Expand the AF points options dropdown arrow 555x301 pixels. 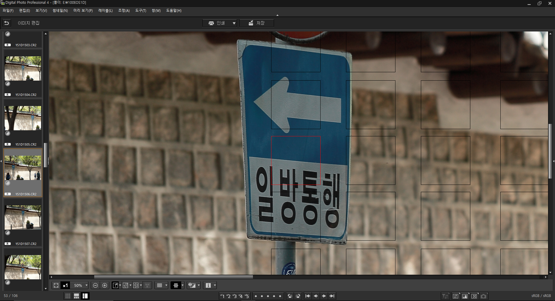182,285
